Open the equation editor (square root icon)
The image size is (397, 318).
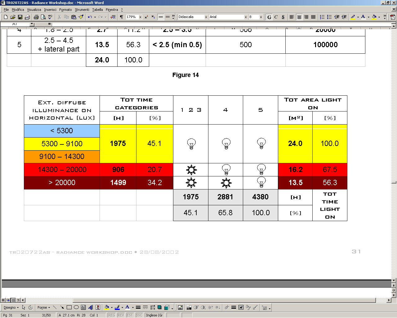point(113,17)
